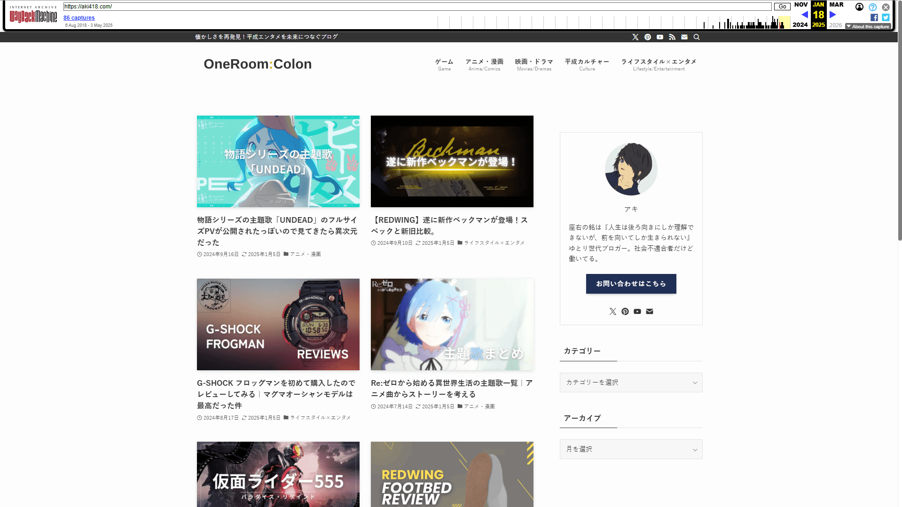The height and width of the screenshot is (507, 902).
Task: Share capture via Wayback Twitter icon
Action: (x=886, y=17)
